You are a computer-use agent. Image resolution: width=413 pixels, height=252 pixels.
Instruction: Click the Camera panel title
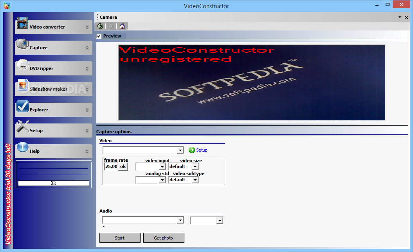pos(108,17)
